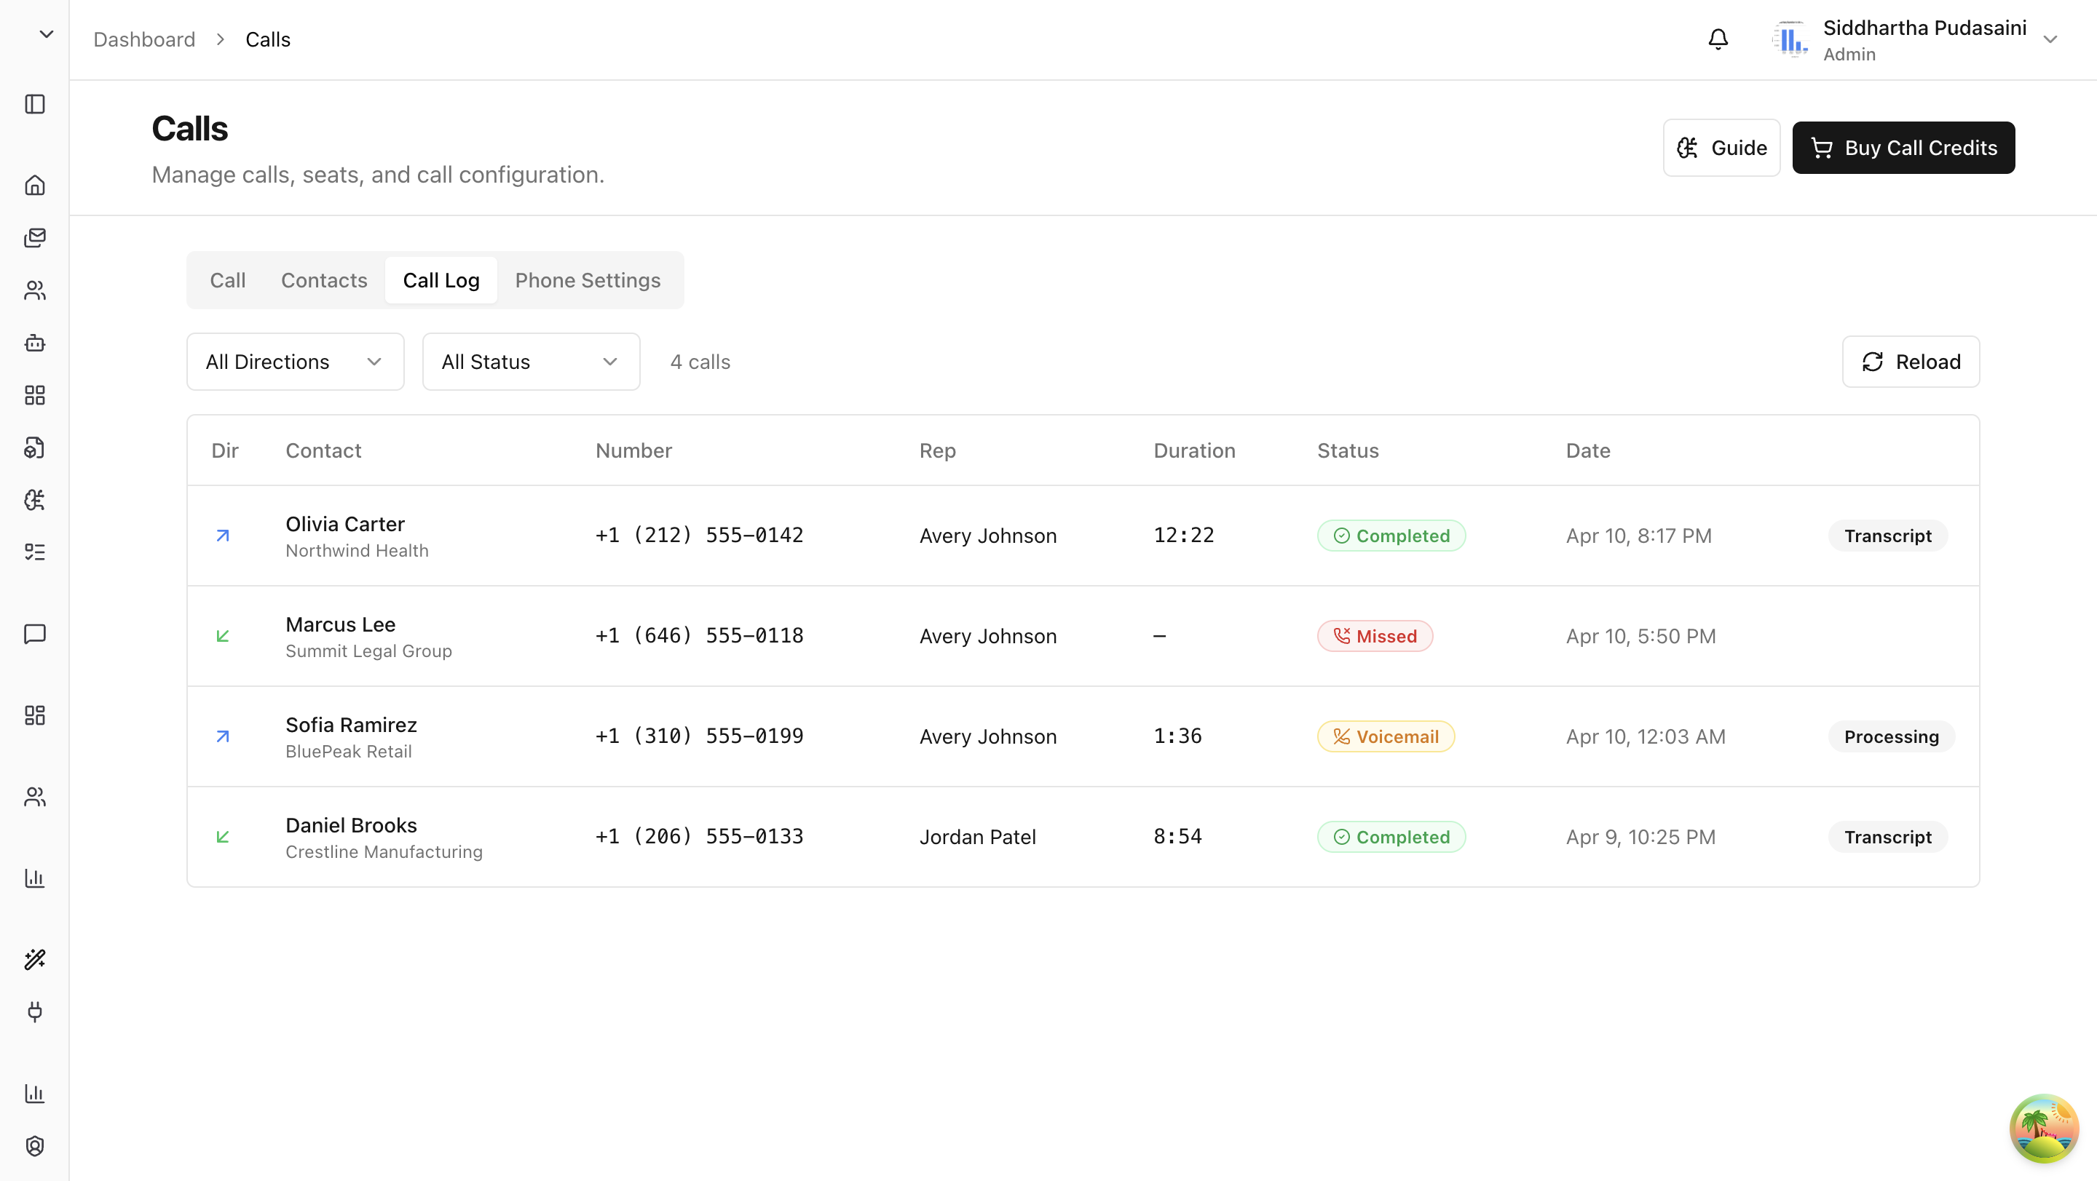Open the plug integrations sidebar icon
2097x1181 pixels.
34,1012
